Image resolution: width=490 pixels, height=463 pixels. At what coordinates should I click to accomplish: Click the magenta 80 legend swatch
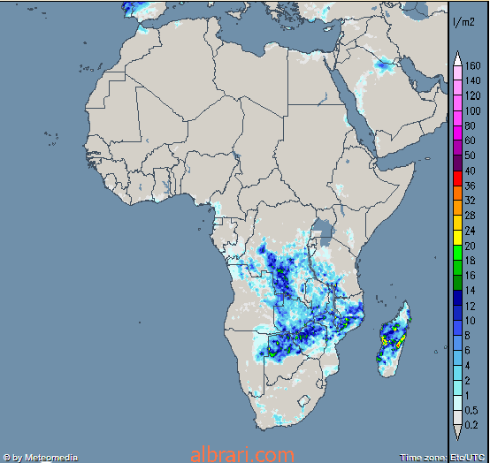coord(457,133)
